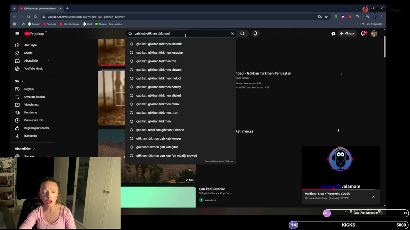The height and width of the screenshot is (230, 410).
Task: Open the browser extensions puzzle icon
Action: [357, 17]
